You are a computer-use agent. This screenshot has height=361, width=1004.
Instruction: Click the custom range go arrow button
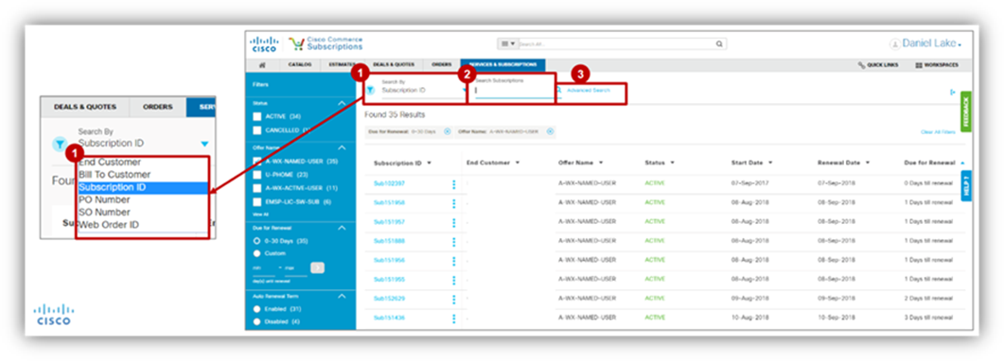(318, 267)
